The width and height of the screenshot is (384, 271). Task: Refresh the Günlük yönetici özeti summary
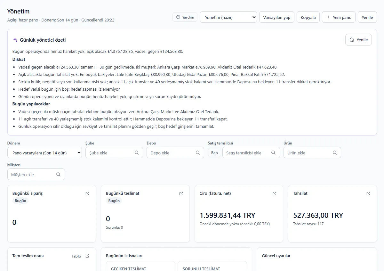point(358,40)
